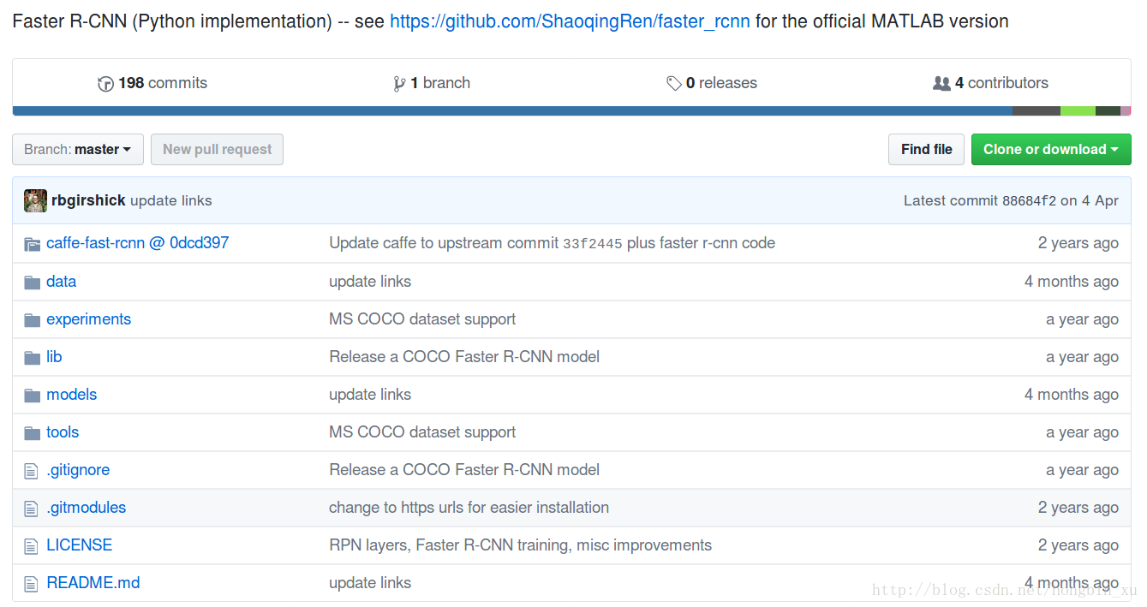Open the Branch: master dropdown

[x=78, y=149]
